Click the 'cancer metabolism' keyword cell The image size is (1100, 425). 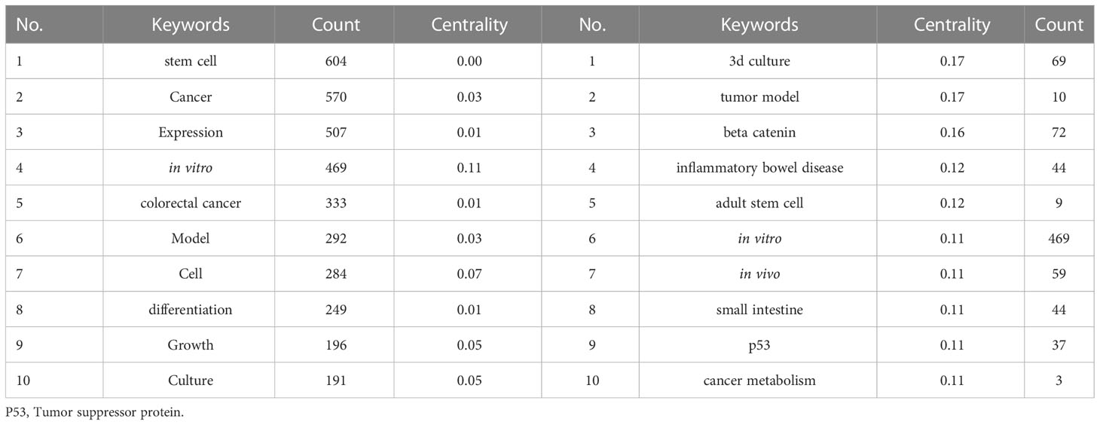pos(759,380)
